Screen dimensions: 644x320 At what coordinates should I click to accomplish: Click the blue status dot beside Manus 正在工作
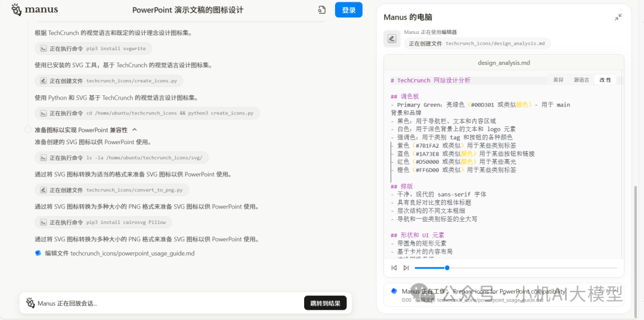(394, 291)
